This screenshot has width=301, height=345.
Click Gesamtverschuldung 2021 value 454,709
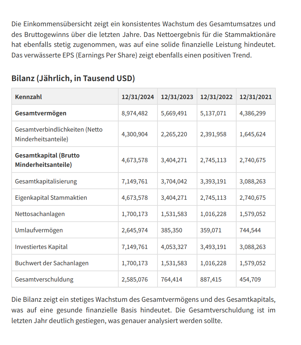[x=250, y=279]
